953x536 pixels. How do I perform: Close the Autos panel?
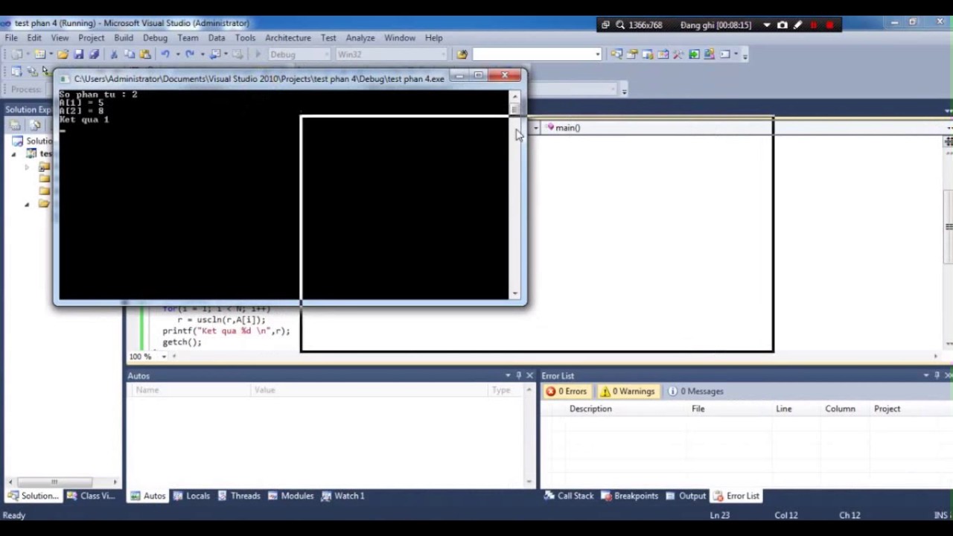tap(529, 376)
